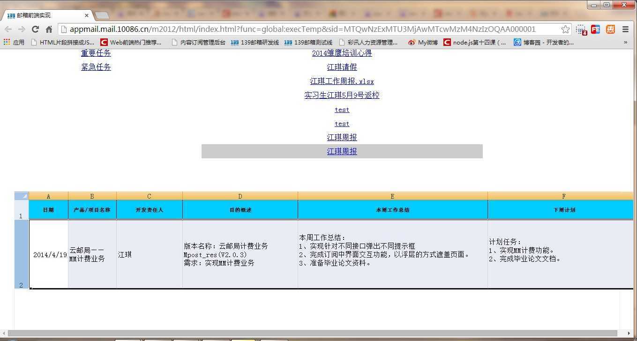This screenshot has width=637, height=341.
Task: Click the 目的概述 header cell
Action: 240,210
